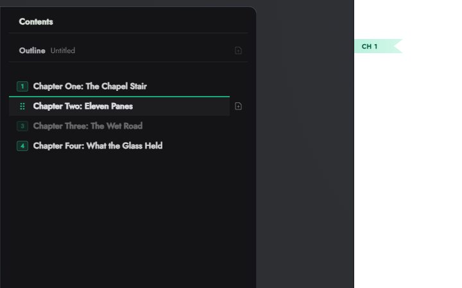Click the number 4 chapter badge
Viewport: 462px width, 288px height.
(x=22, y=146)
